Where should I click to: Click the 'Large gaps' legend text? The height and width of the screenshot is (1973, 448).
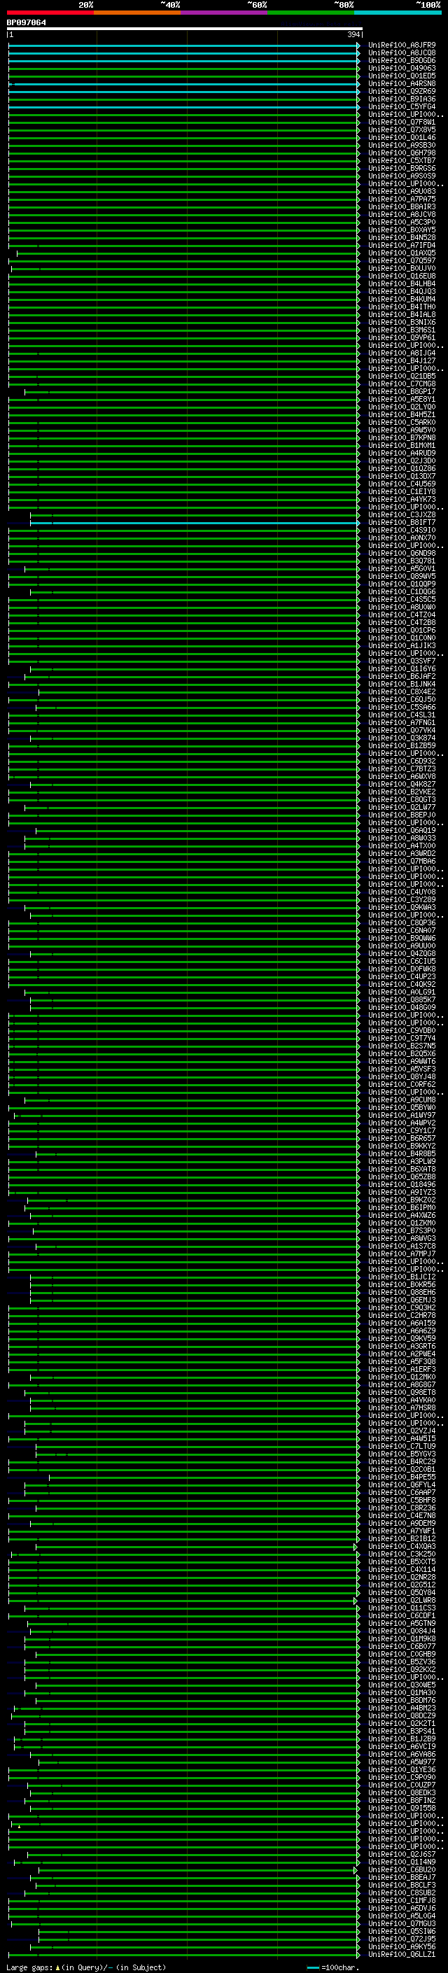coord(30,1967)
